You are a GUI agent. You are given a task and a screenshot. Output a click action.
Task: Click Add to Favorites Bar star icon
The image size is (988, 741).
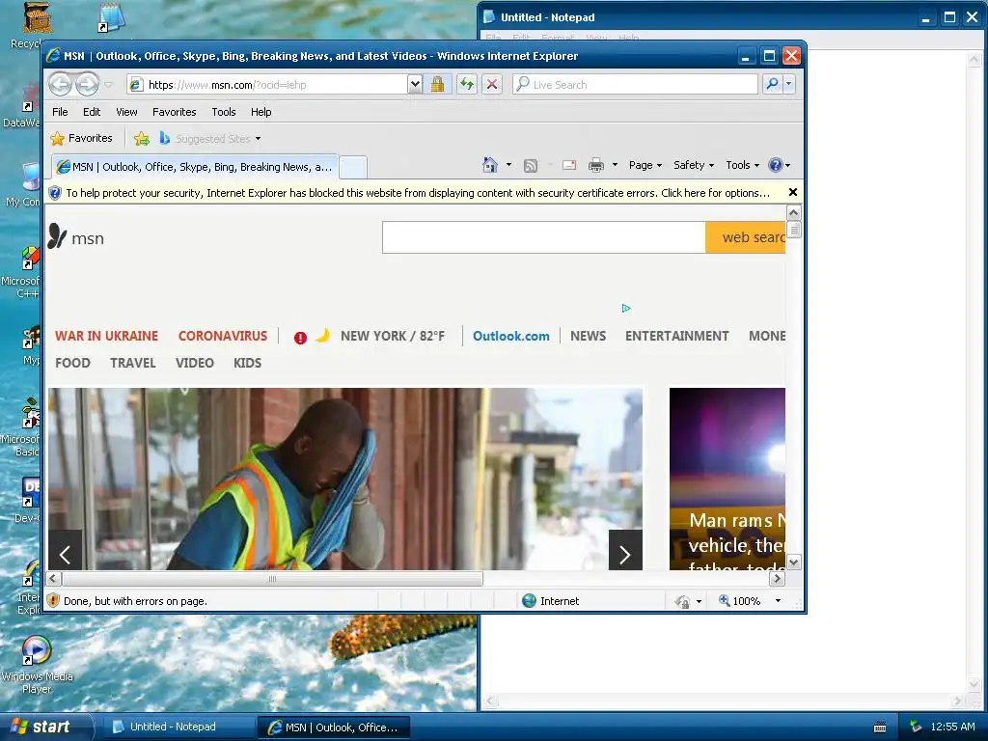pyautogui.click(x=142, y=138)
